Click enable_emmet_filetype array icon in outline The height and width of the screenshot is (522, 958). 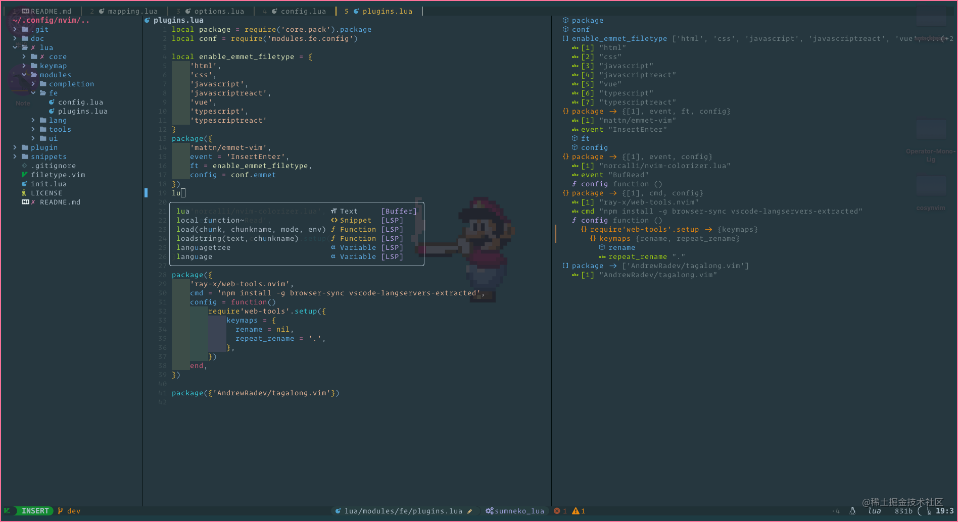(x=565, y=38)
